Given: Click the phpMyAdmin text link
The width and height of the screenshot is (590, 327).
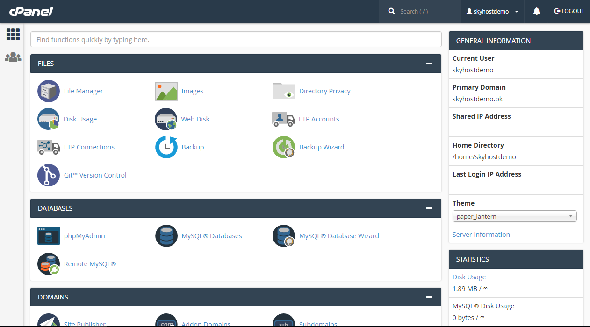Looking at the screenshot, I should (x=85, y=236).
